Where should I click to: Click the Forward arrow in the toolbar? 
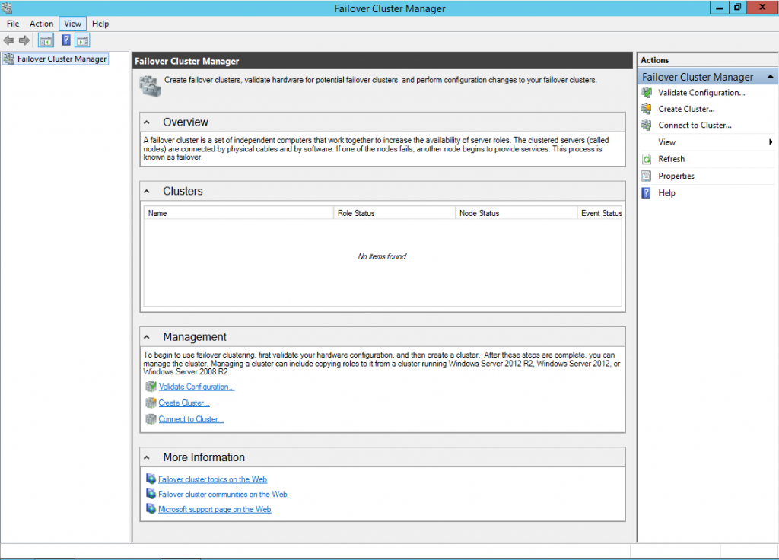pyautogui.click(x=24, y=40)
